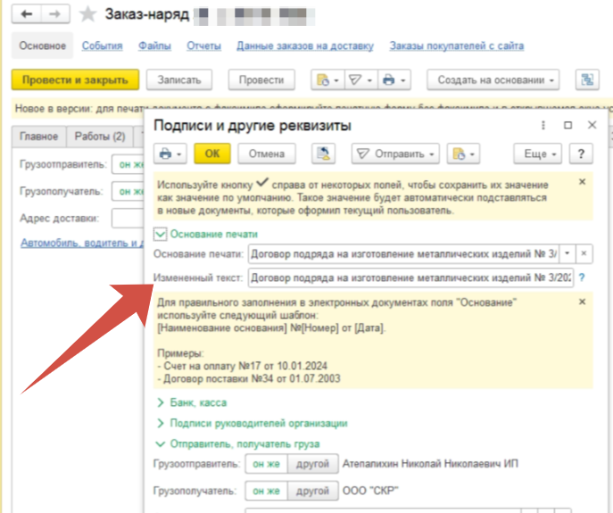
Task: Click the structure icon button right of Создать на основании
Action: coord(587,80)
